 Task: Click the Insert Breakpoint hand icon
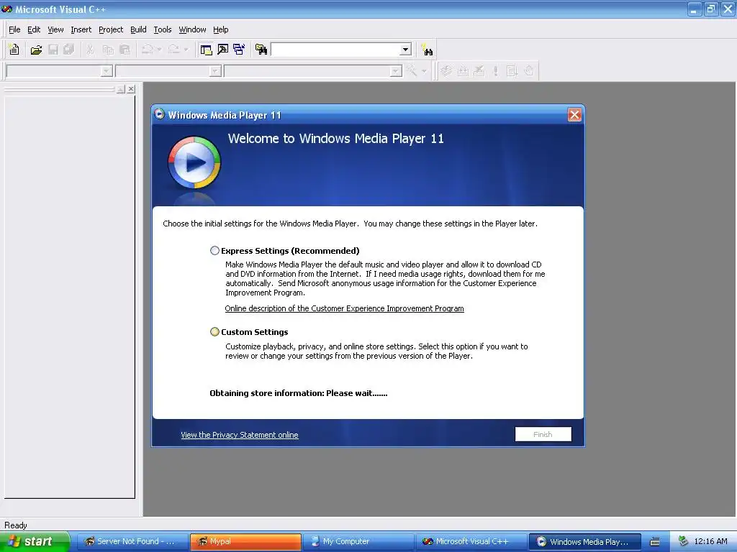529,71
